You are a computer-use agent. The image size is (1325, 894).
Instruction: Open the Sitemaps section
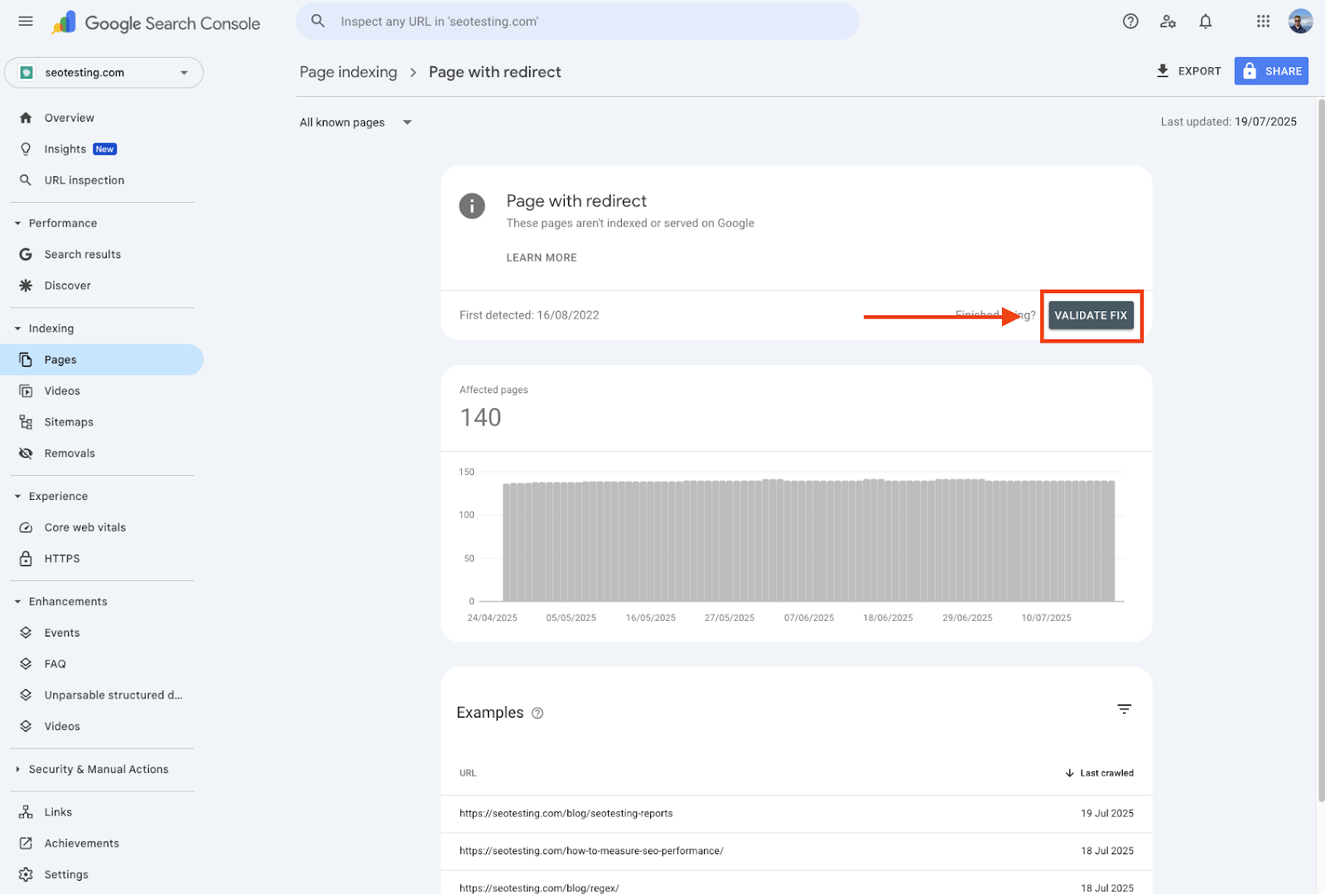coord(69,421)
